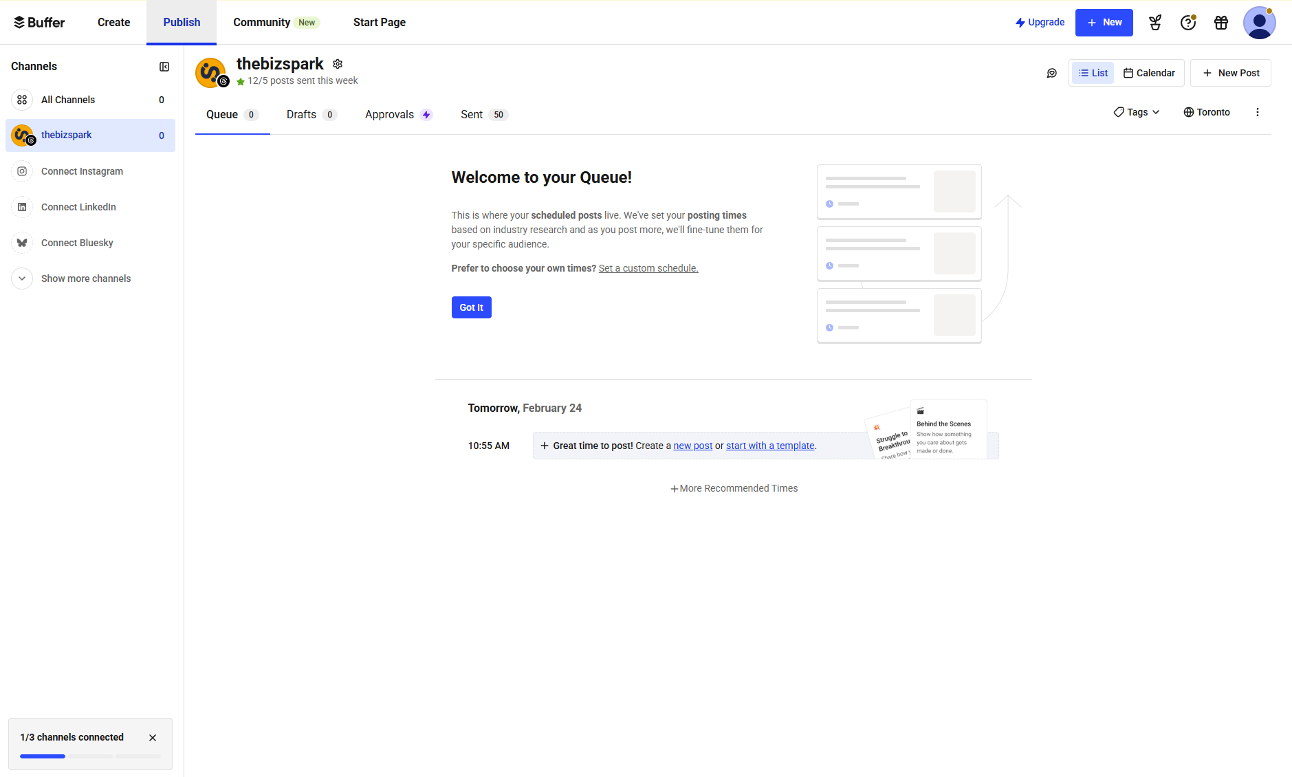The width and height of the screenshot is (1292, 777).
Task: Open Set a custom schedule link
Action: click(648, 268)
